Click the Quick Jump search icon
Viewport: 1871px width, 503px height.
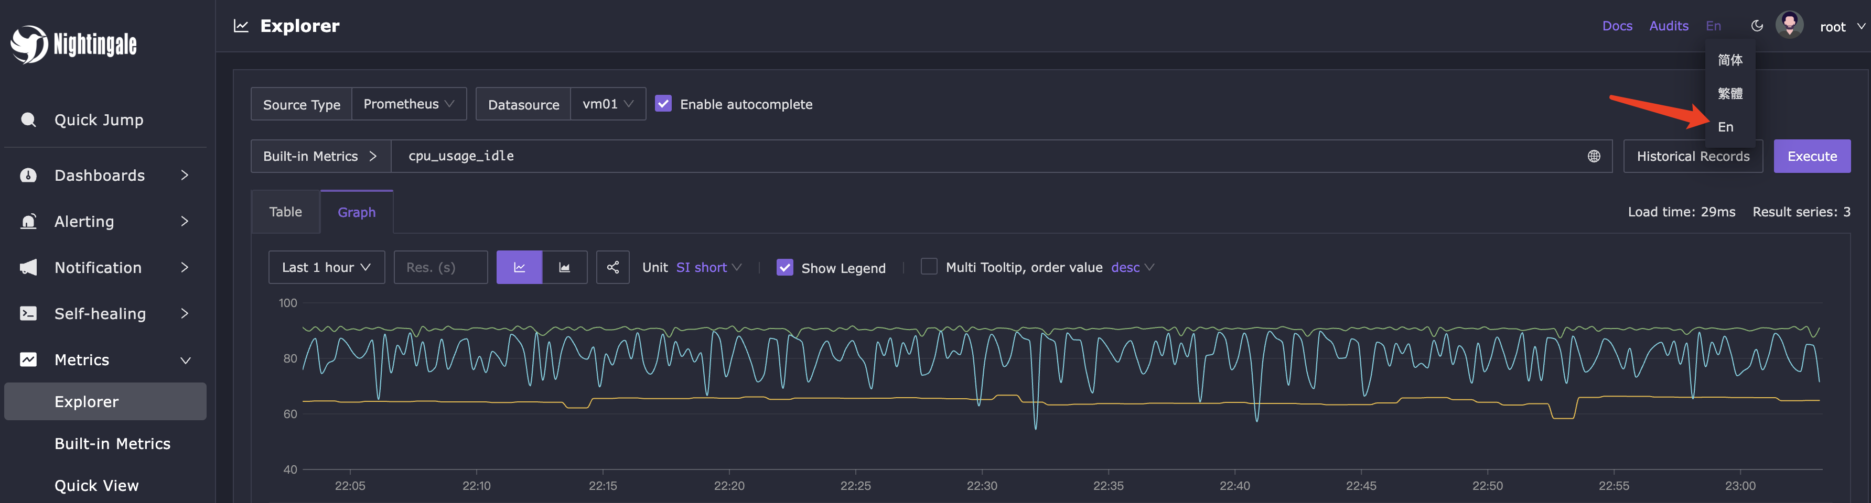click(x=28, y=120)
